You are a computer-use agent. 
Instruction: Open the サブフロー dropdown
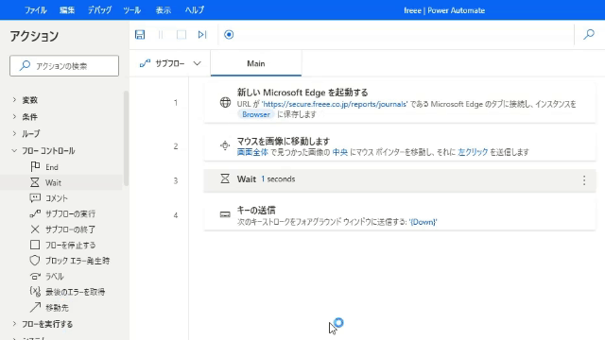tap(170, 63)
